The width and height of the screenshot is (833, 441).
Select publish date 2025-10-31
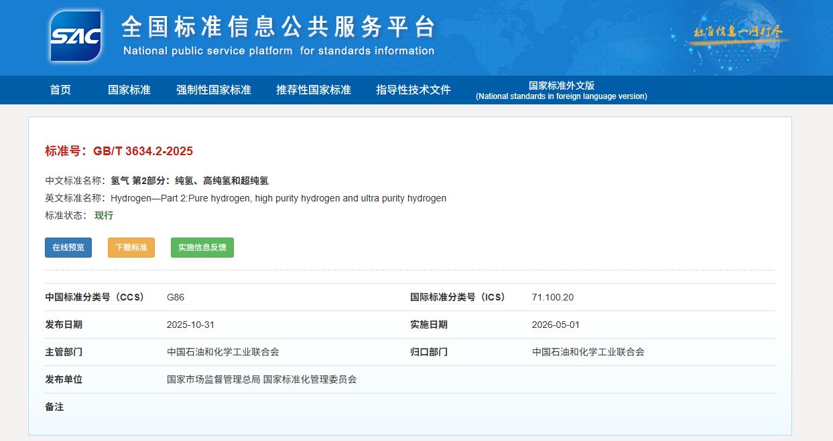[x=190, y=325]
